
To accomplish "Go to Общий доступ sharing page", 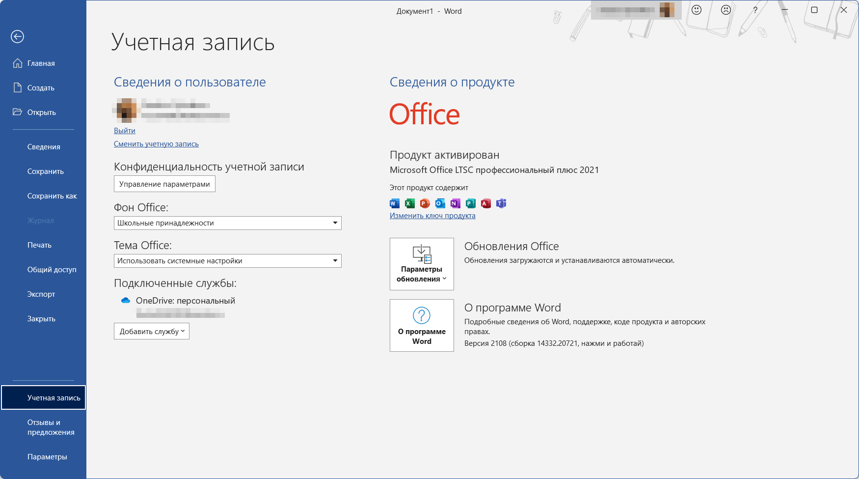I will [x=52, y=270].
